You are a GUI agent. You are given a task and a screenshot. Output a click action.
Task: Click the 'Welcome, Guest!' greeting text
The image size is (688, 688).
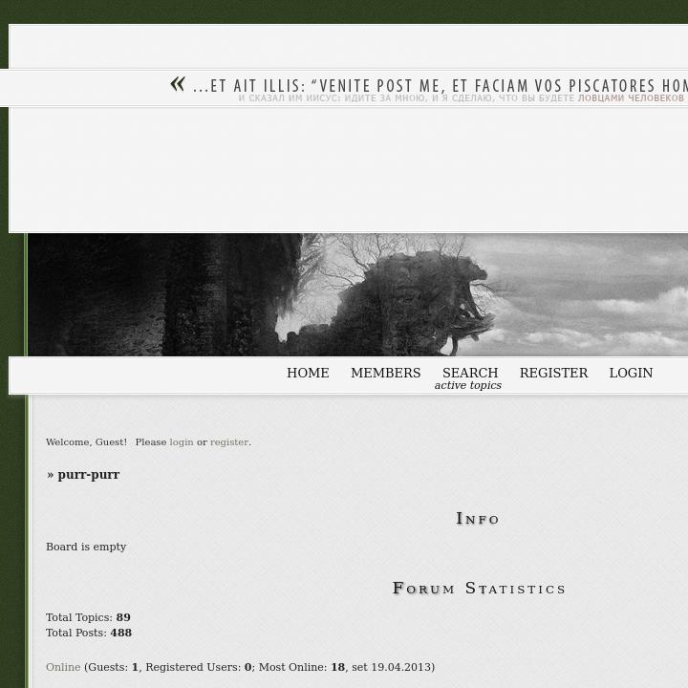point(86,442)
